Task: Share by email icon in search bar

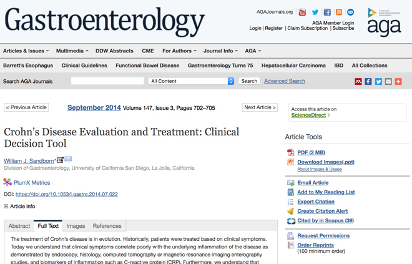Action: point(388,81)
